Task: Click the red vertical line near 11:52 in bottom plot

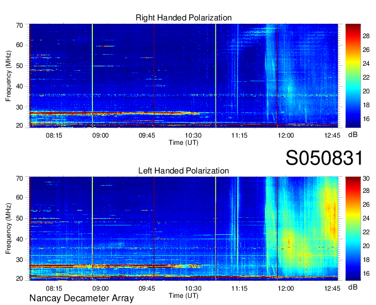Action: (277, 228)
